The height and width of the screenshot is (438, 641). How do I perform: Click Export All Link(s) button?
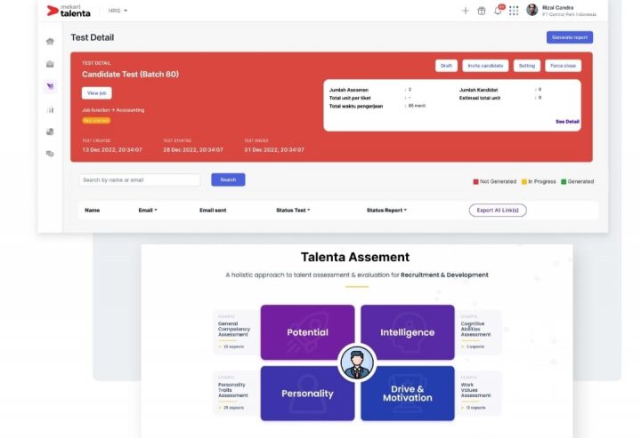[x=498, y=210]
